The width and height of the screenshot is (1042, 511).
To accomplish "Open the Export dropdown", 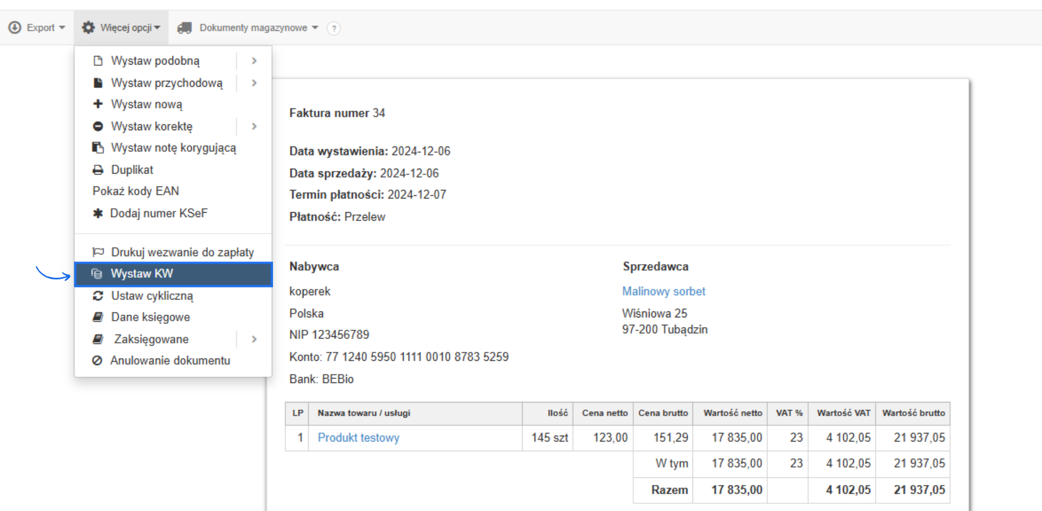I will coord(37,28).
